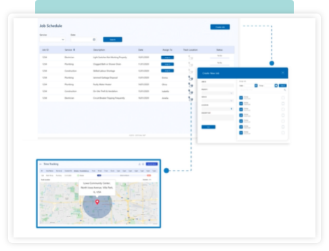This screenshot has height=251, width=329.
Task: Open the calendar icon in Date filter
Action: point(94,39)
